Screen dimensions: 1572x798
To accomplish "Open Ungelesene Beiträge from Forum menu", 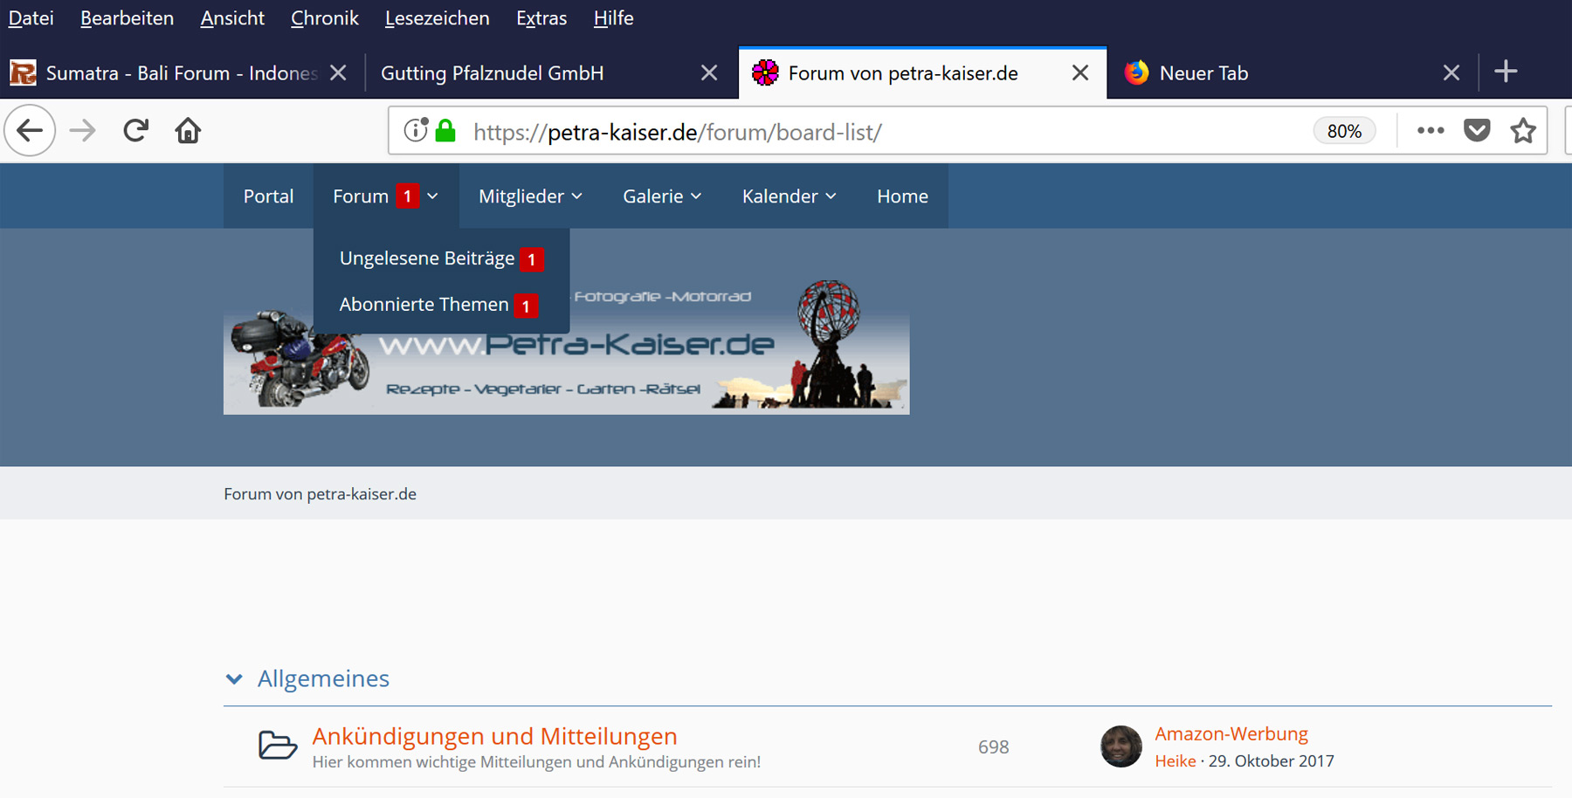I will coord(427,258).
